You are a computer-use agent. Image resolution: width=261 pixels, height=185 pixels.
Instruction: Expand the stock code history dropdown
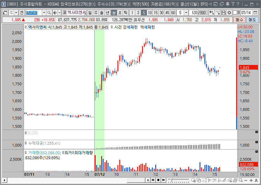[44, 13]
